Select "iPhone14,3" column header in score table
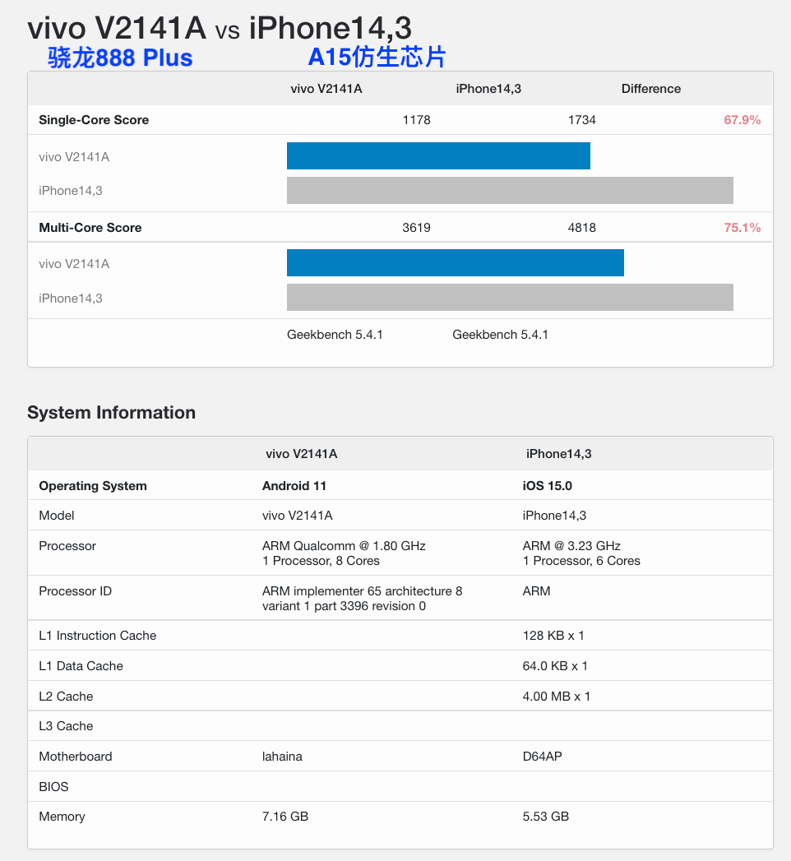 488,89
